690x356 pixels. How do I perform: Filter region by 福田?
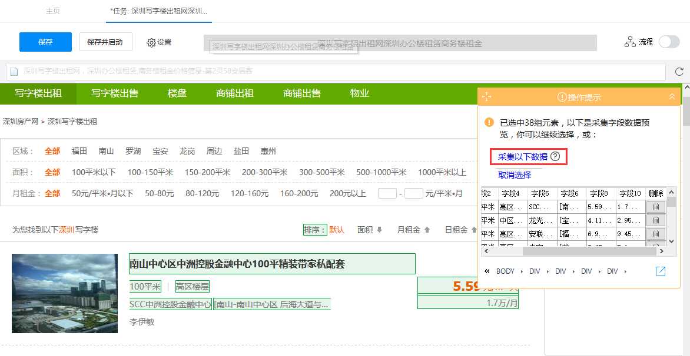pos(79,152)
